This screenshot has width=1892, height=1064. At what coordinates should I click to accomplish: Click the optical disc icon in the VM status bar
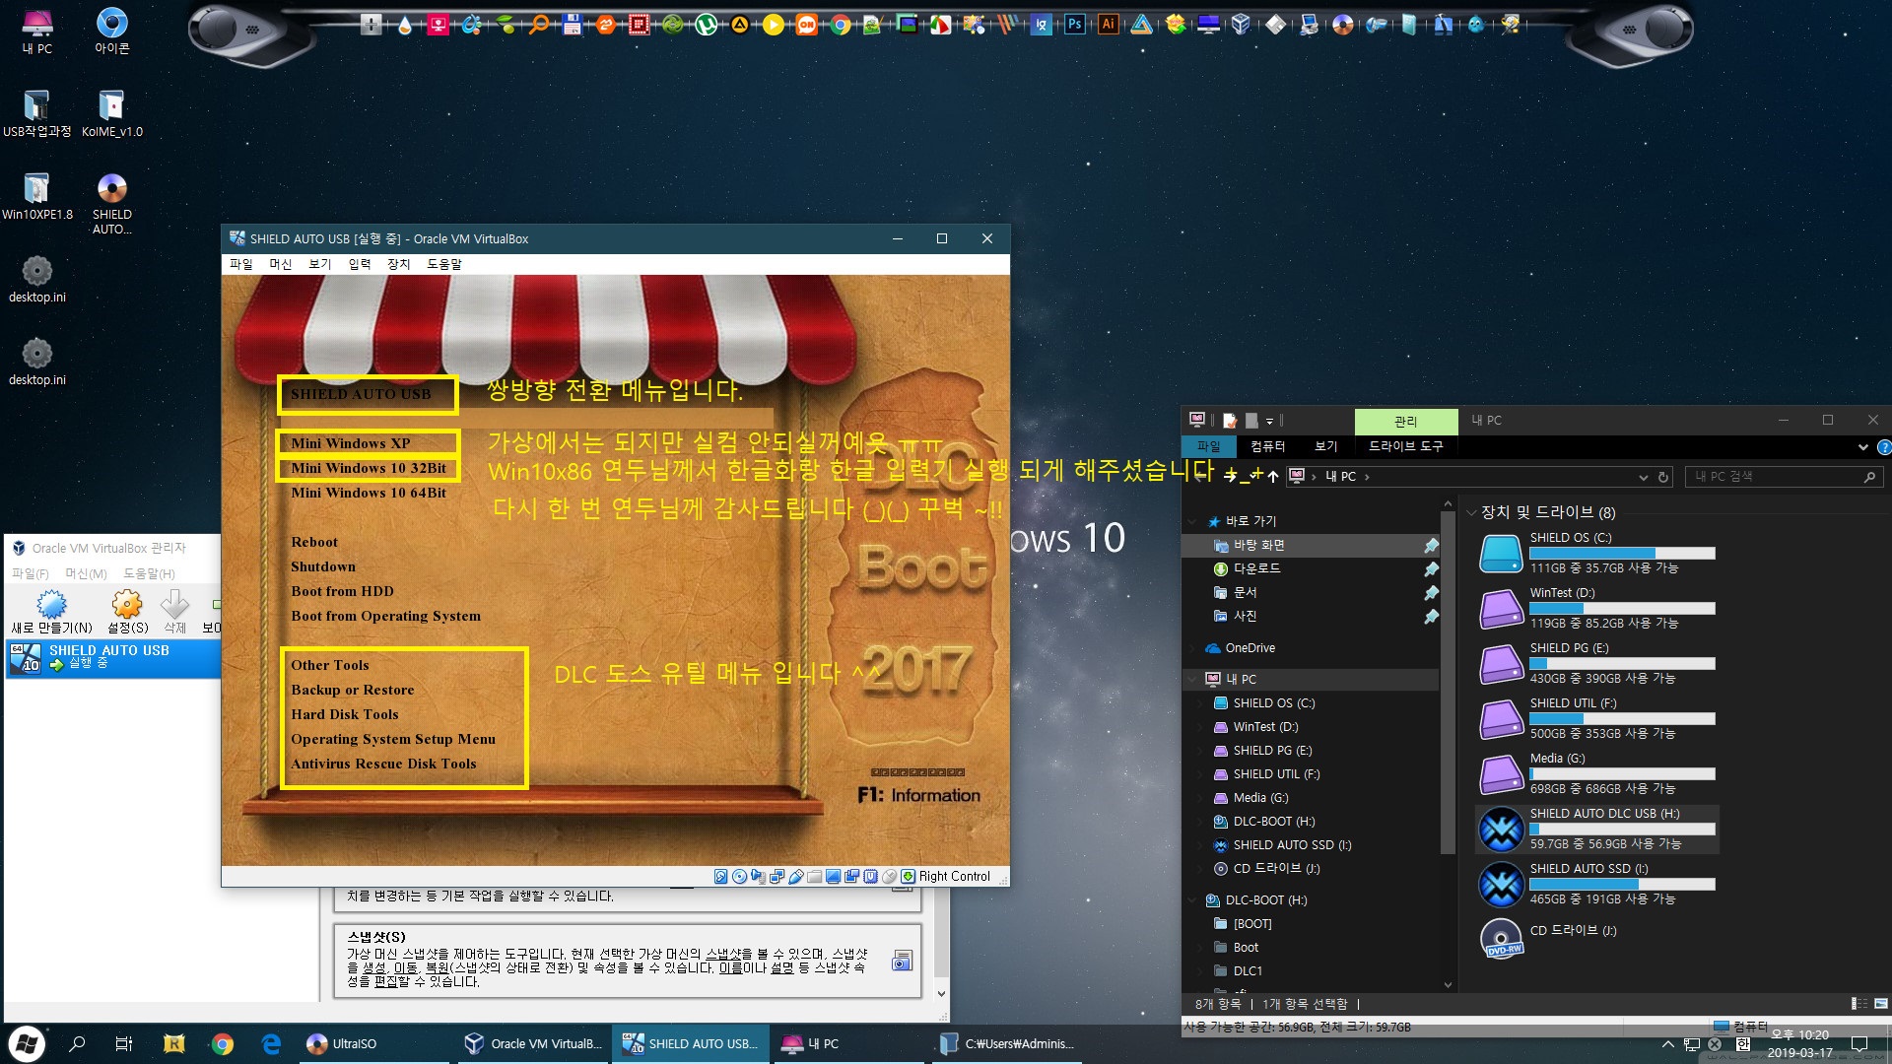pos(739,876)
